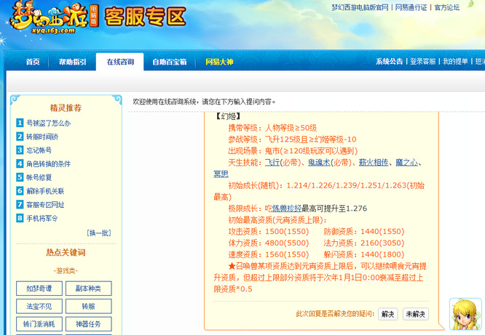Open the 自助百宝箱 tab

170,62
